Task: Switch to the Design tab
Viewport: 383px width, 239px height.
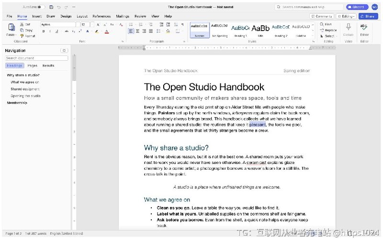Action: 66,16
